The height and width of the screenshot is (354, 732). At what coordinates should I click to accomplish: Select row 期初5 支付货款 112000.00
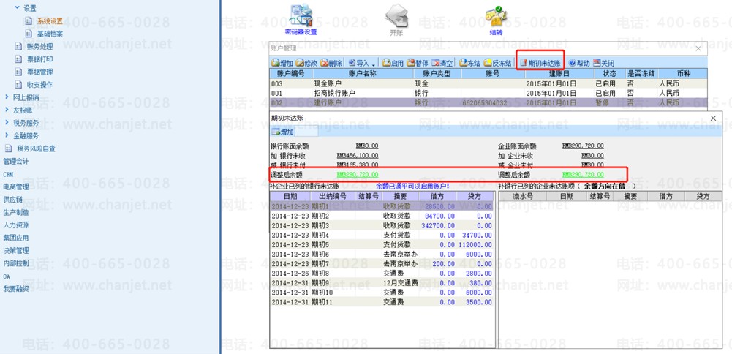point(382,244)
